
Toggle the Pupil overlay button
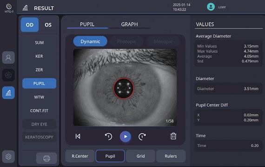point(110,156)
